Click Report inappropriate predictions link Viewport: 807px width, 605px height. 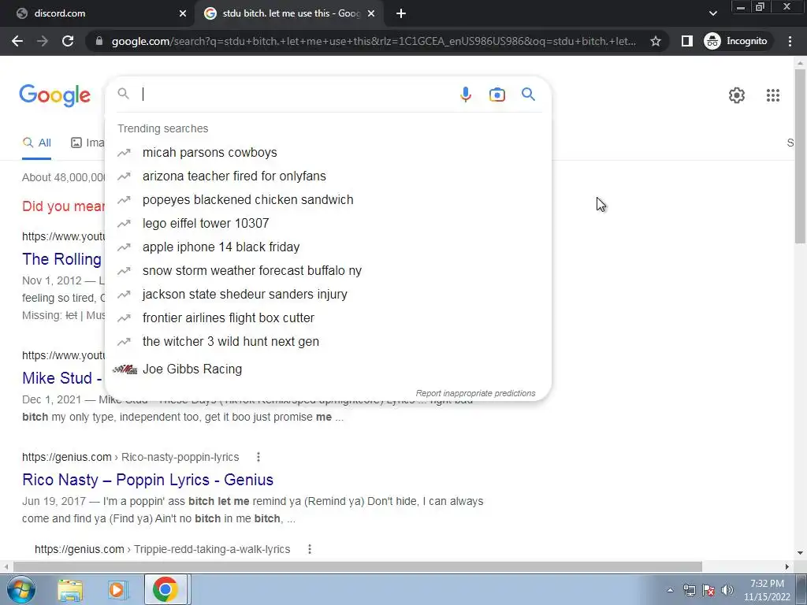475,394
